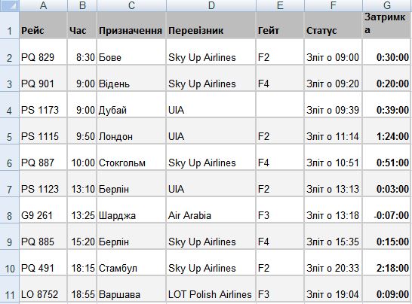The height and width of the screenshot is (304, 412).
Task: Select the Дубай destination cell
Action: 131,105
